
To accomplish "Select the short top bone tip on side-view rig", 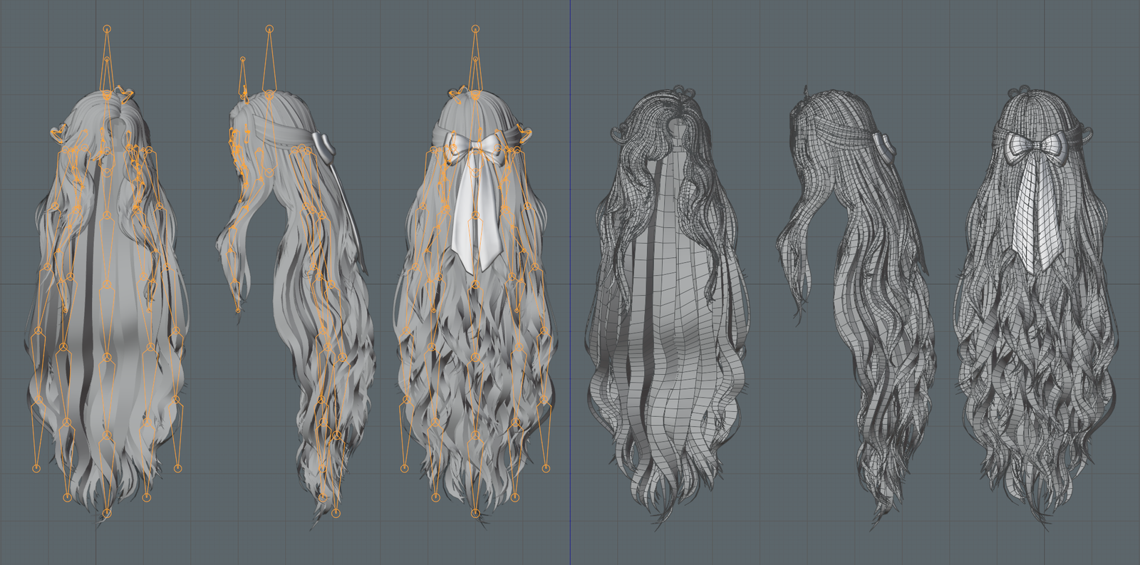I will click(x=243, y=59).
